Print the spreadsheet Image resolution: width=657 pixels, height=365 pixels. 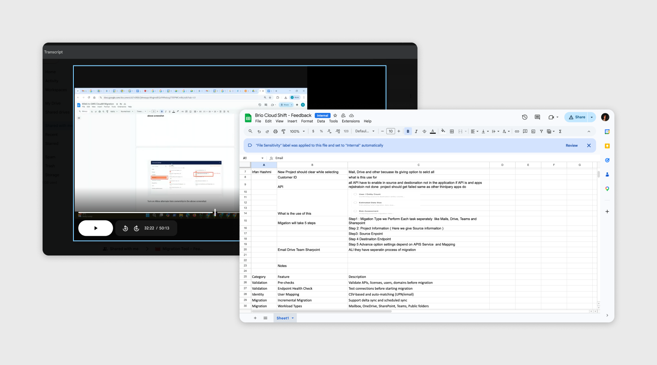click(275, 131)
